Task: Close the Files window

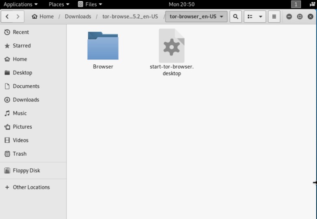Action: [311, 17]
